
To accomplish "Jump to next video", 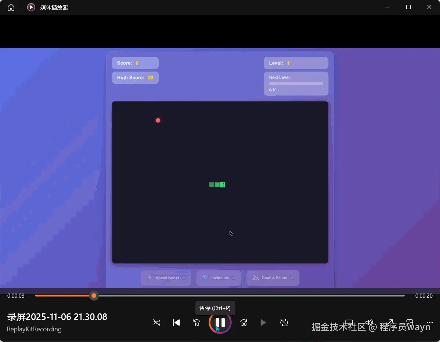I will (264, 323).
